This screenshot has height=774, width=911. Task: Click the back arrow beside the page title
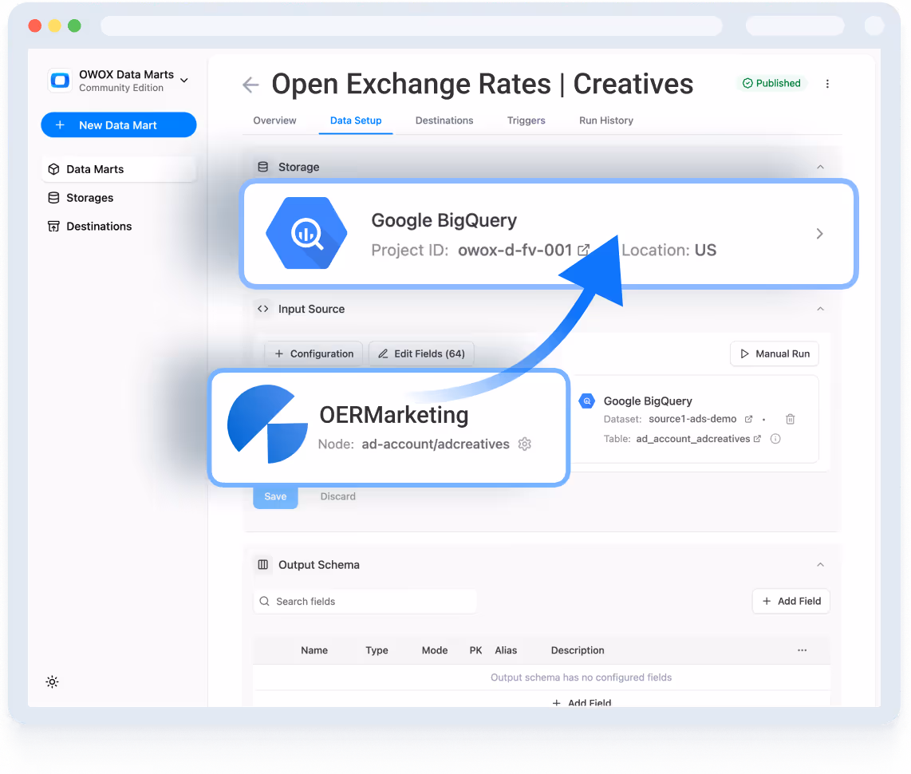[250, 85]
